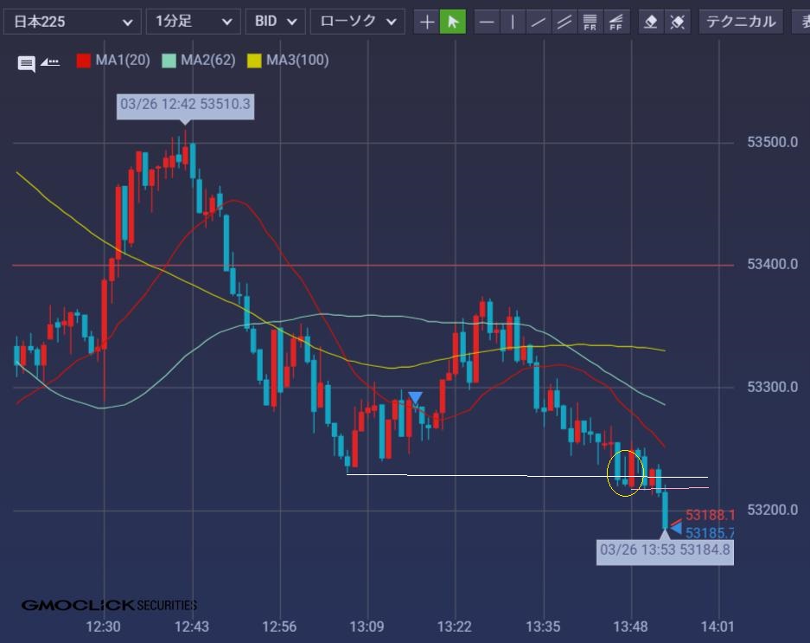Viewport: 810px width, 643px height.
Task: Expand the BID price type dropdown
Action: [x=275, y=22]
